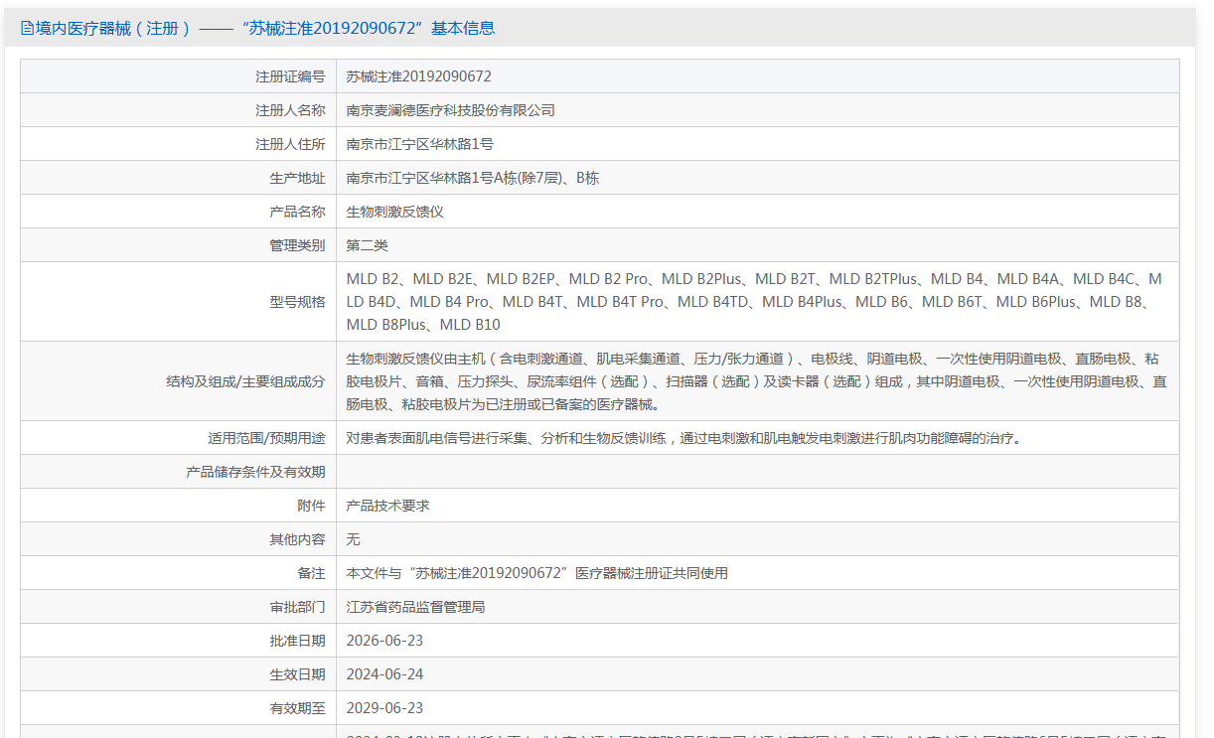
Task: Select the label 注册证编号
Action: click(x=290, y=76)
